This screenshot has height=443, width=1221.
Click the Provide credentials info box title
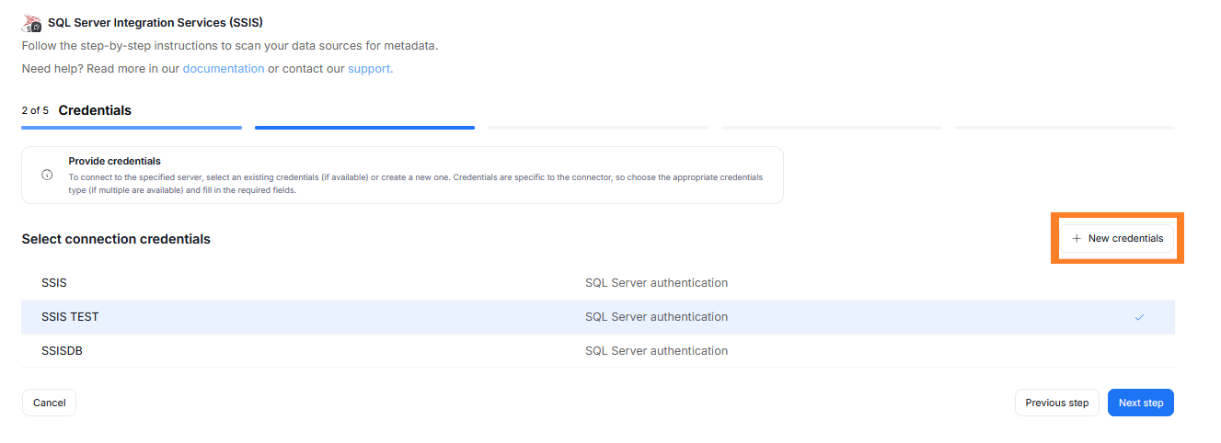(114, 161)
